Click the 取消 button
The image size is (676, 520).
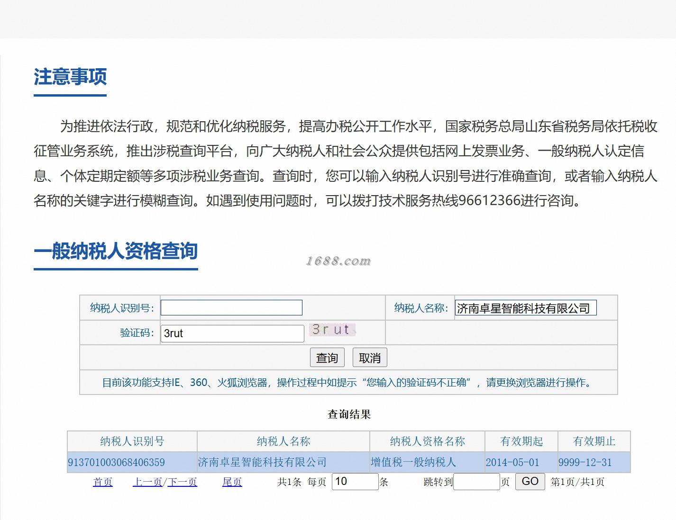click(370, 358)
